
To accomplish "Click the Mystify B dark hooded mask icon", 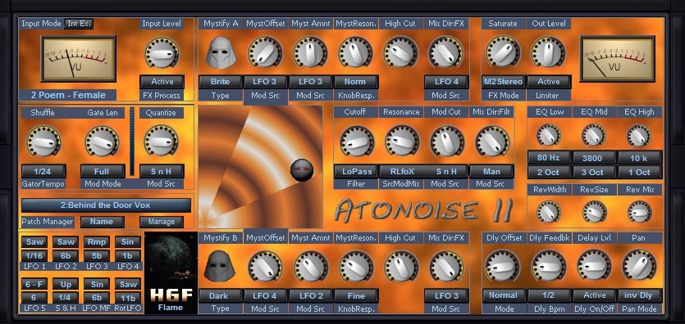I will [x=221, y=266].
